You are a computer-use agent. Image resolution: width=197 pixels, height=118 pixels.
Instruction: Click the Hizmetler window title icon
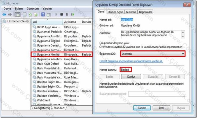coord(4,3)
